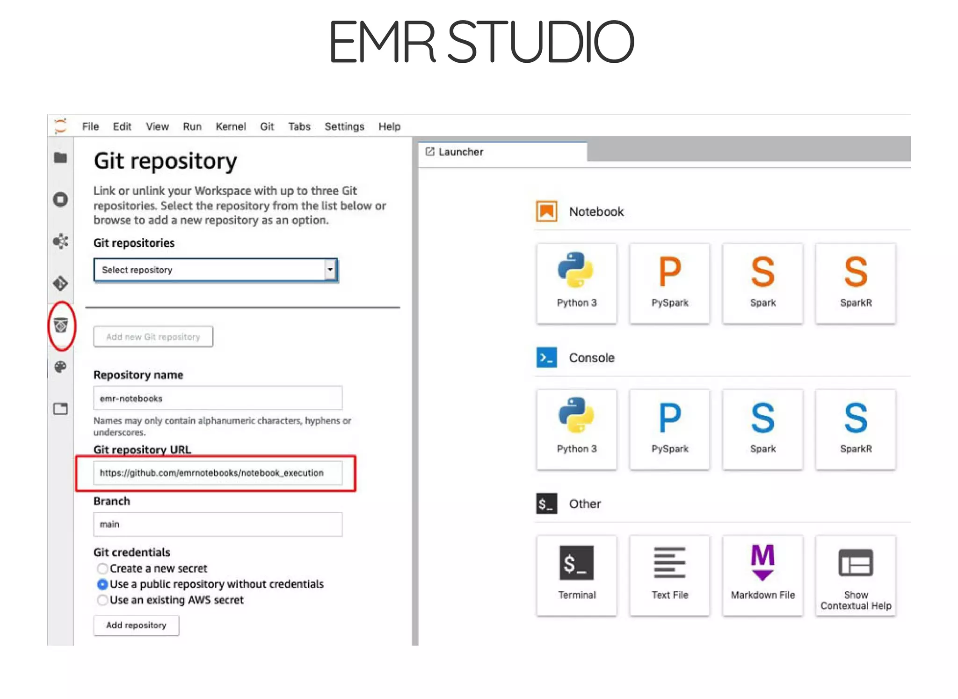Create a new Text File
The width and height of the screenshot is (958, 699).
tap(669, 575)
